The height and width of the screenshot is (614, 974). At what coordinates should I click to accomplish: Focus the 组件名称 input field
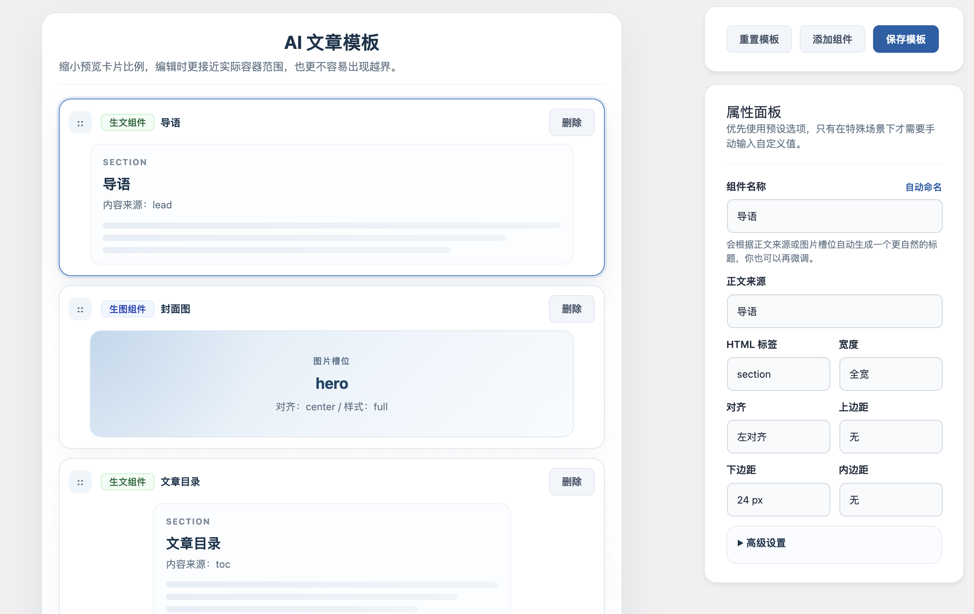[x=834, y=216]
